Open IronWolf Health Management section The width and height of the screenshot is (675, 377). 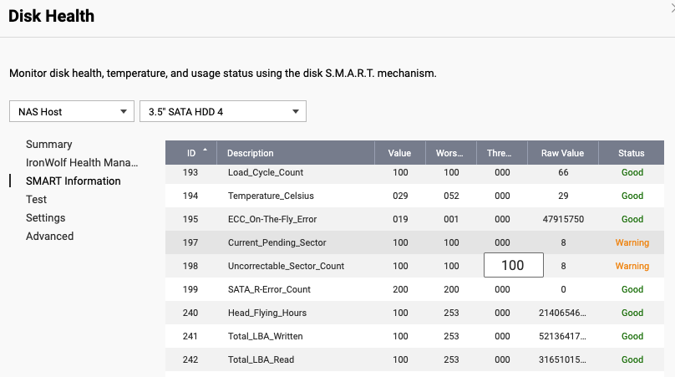point(81,163)
